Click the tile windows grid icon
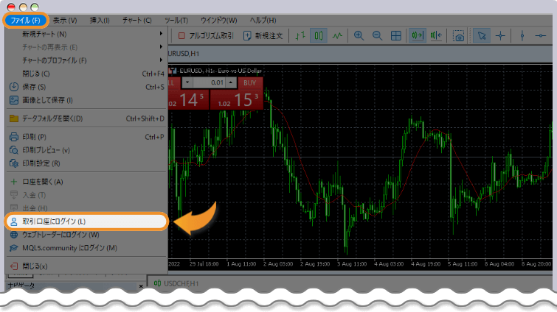Image resolution: width=557 pixels, height=312 pixels. click(x=396, y=35)
